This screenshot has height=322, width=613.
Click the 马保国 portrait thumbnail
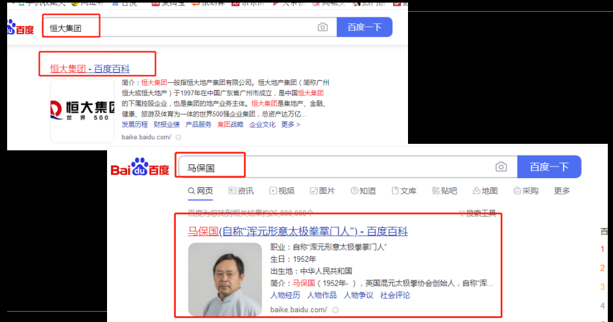coord(225,279)
